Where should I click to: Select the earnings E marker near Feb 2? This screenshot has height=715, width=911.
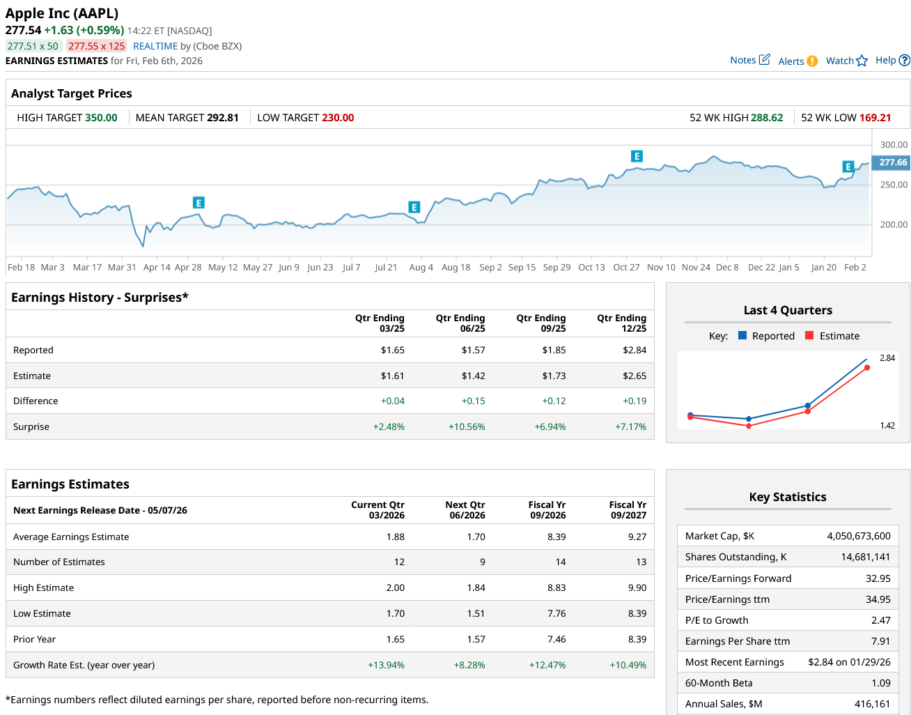tap(848, 167)
